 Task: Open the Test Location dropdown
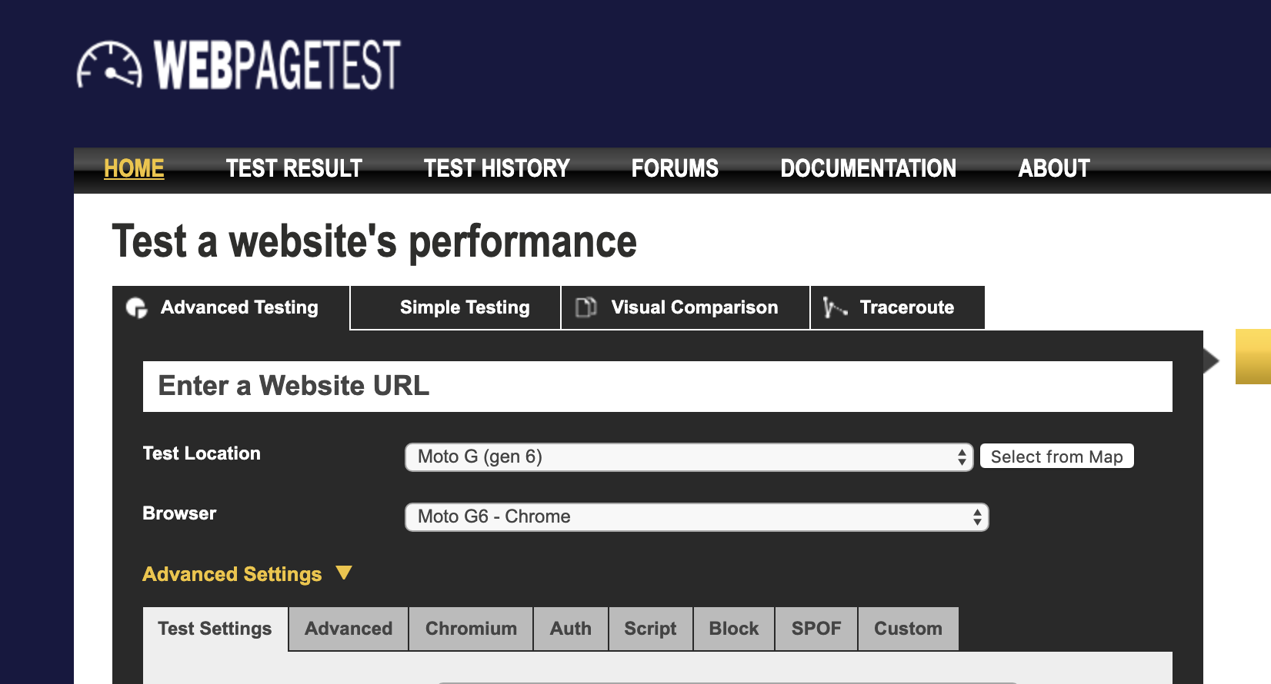(689, 457)
